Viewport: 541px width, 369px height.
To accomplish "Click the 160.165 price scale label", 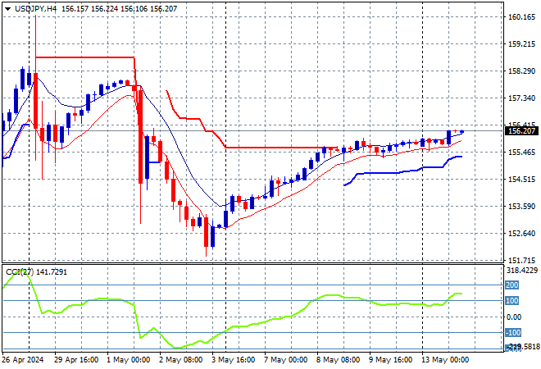I will 521,17.
